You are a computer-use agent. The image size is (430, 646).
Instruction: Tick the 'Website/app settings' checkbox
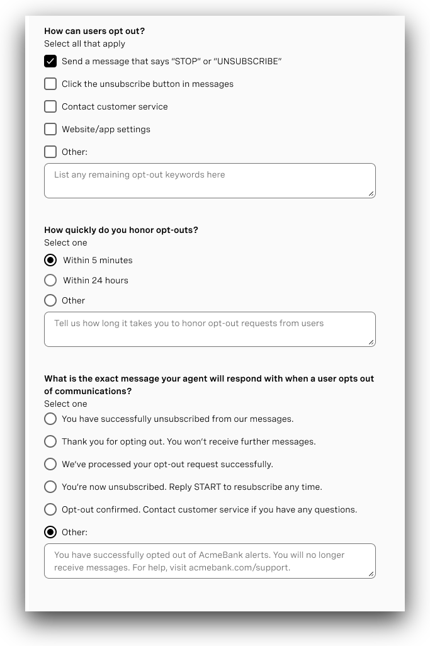(50, 129)
